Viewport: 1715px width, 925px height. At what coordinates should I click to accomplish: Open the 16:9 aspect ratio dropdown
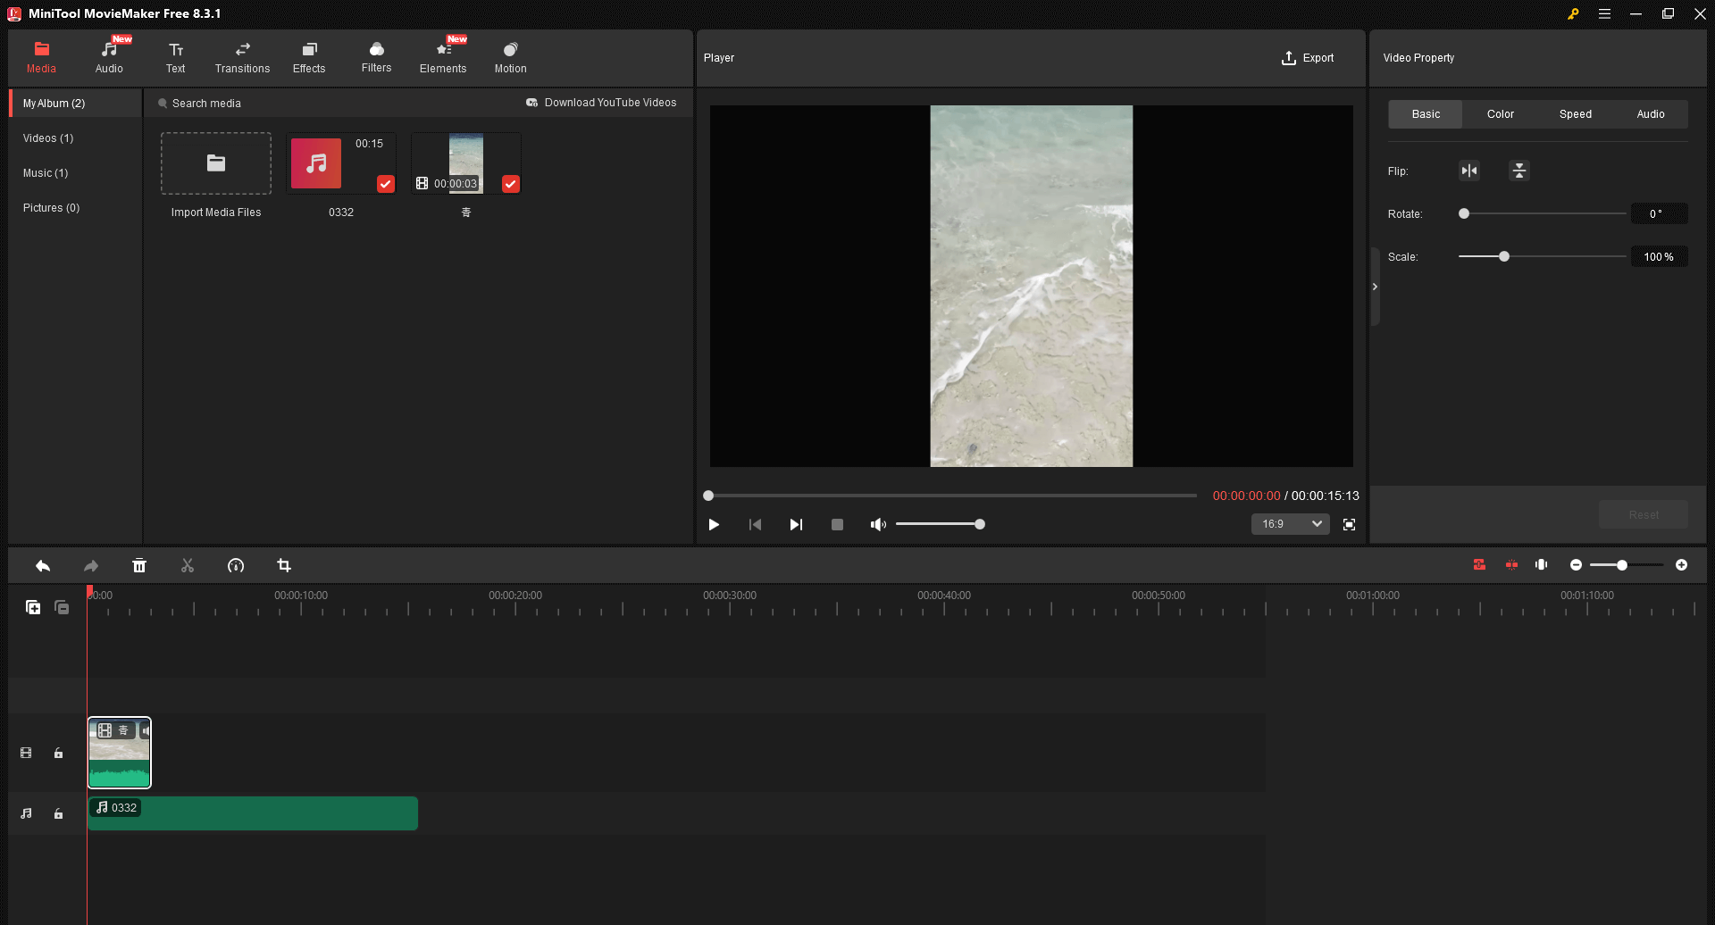tap(1290, 524)
